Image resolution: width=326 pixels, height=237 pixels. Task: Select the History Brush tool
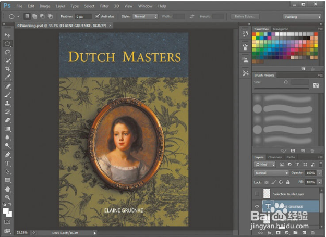pyautogui.click(x=7, y=111)
